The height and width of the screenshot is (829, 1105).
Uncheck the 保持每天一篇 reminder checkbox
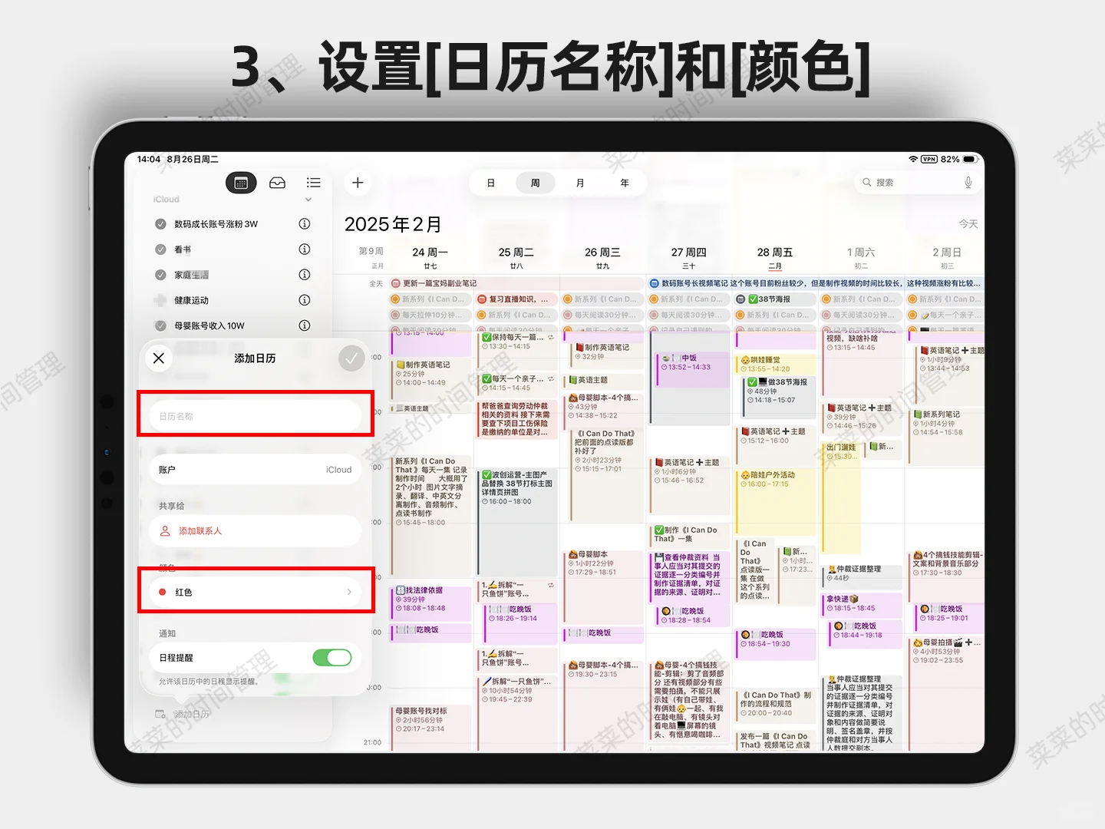tap(487, 337)
